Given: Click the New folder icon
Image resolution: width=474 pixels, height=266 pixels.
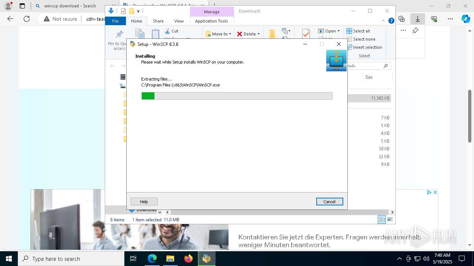Looking at the screenshot, I should coord(272,34).
